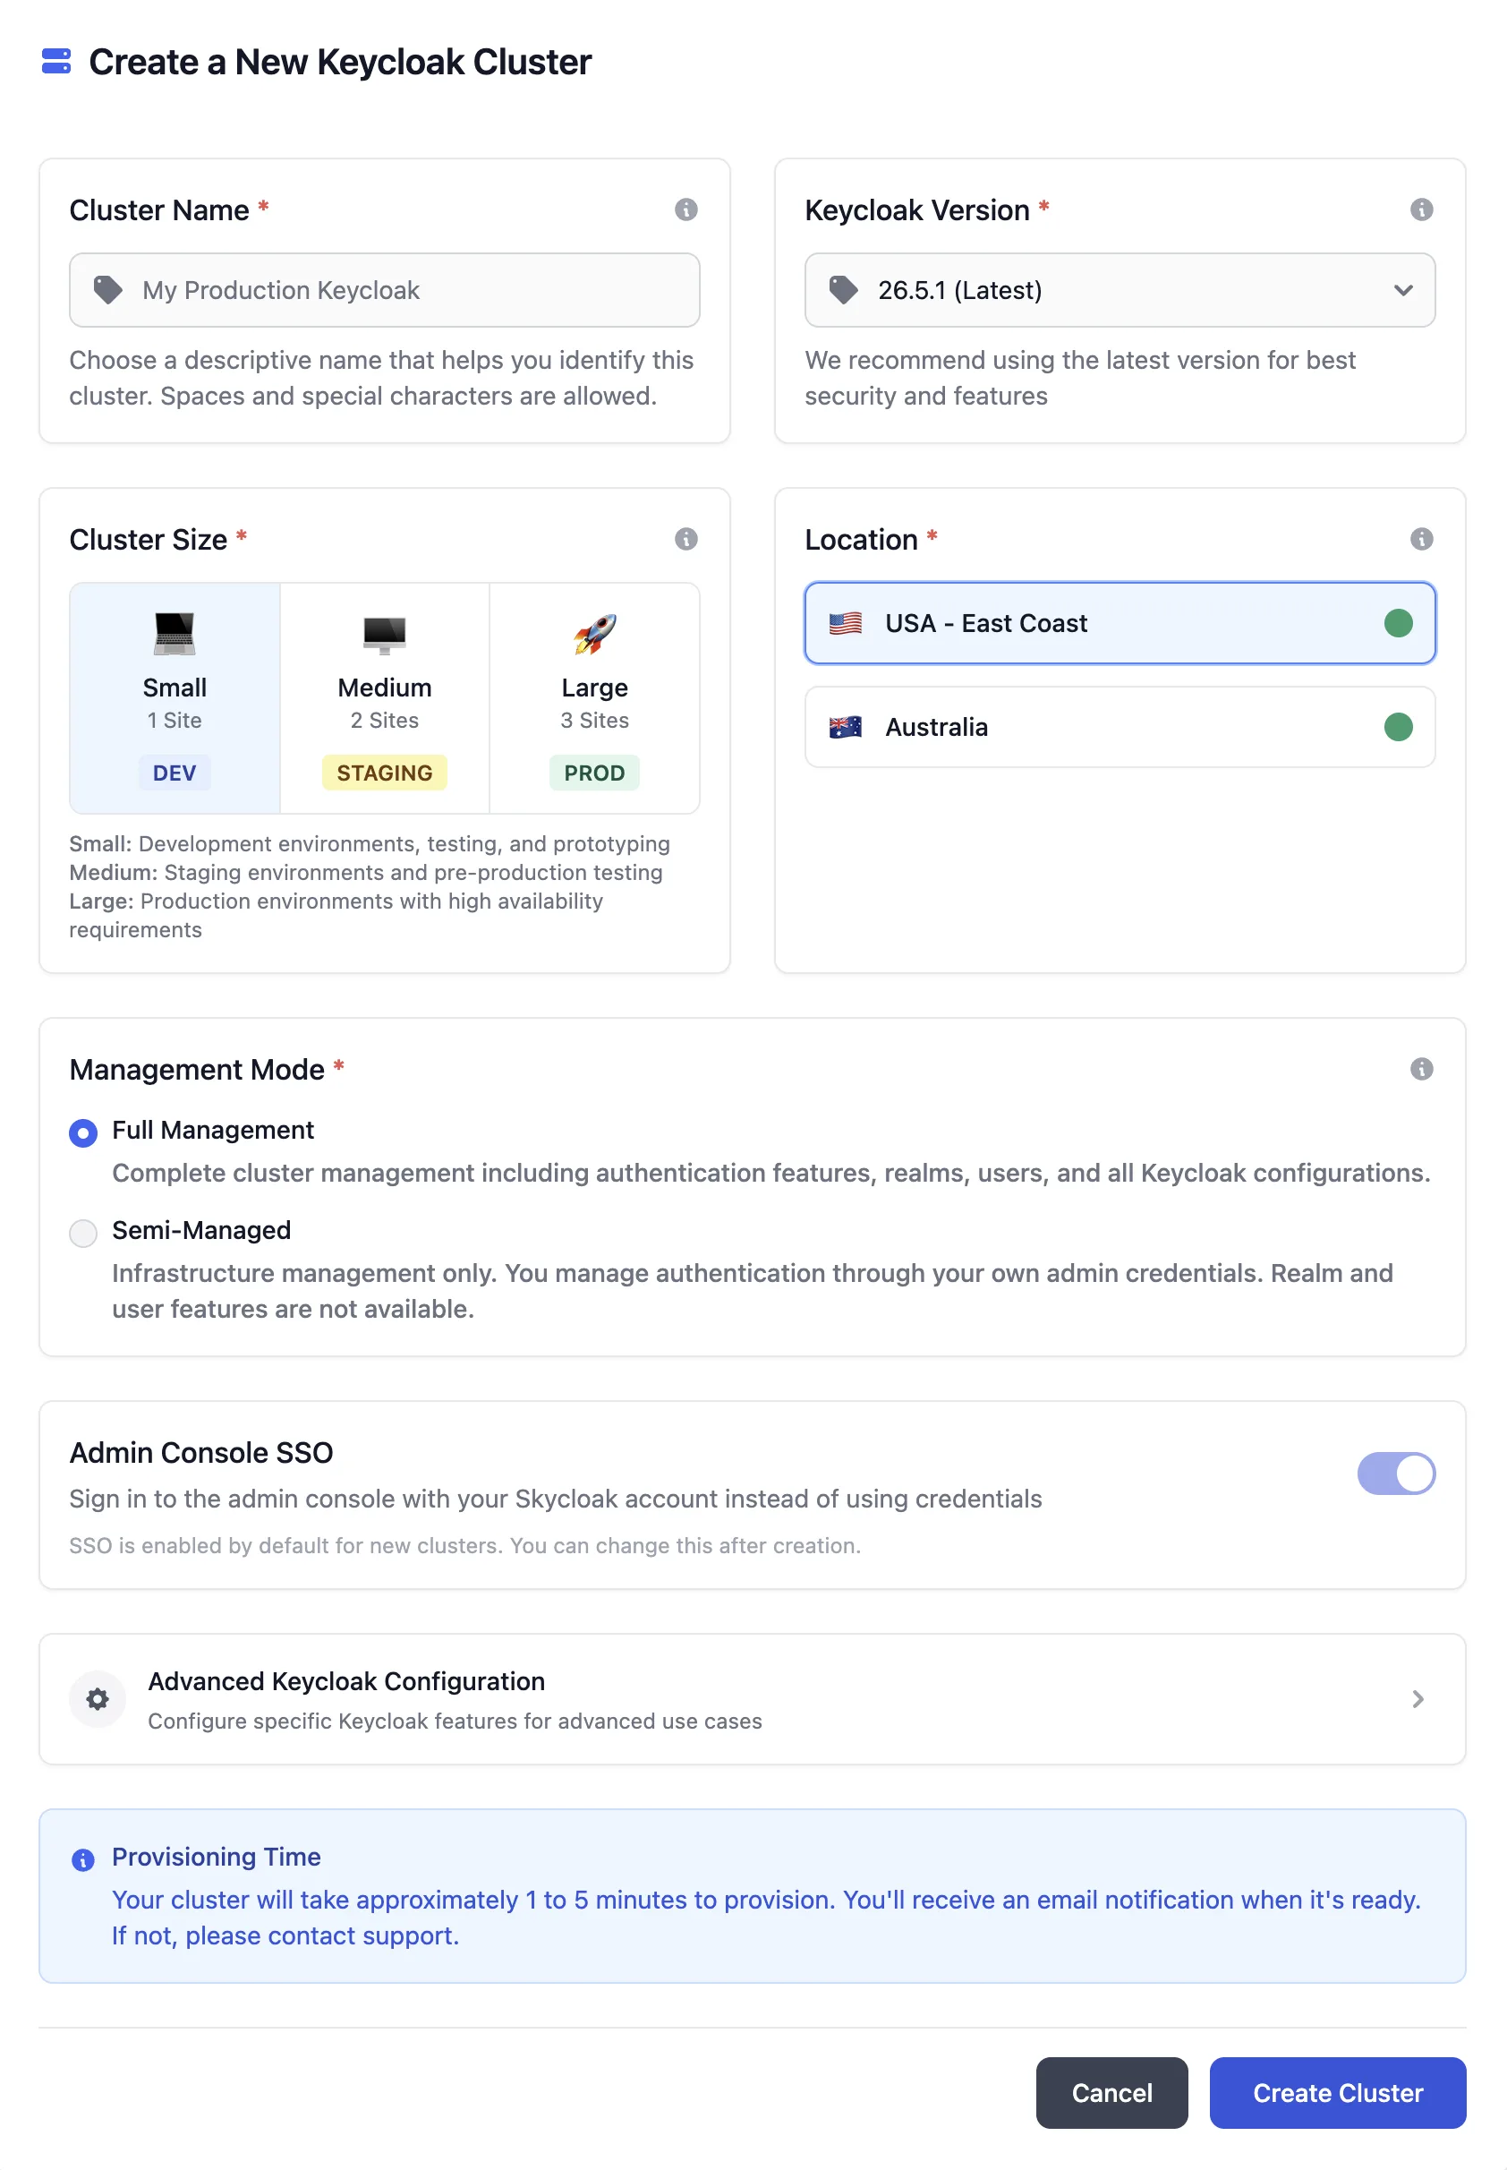Select the USA - East Coast location

1119,623
